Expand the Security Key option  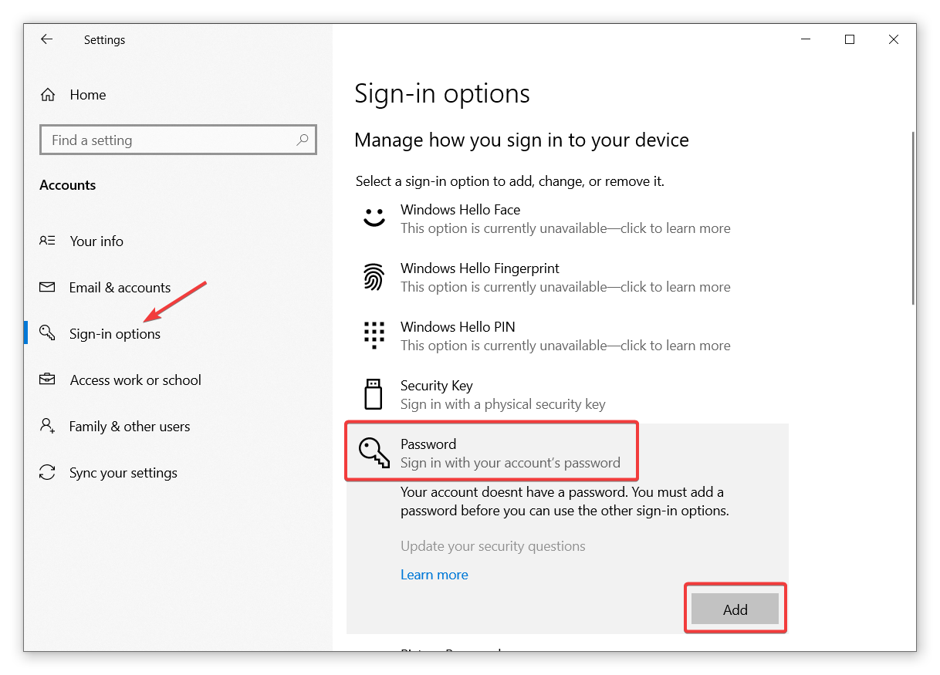(567, 394)
